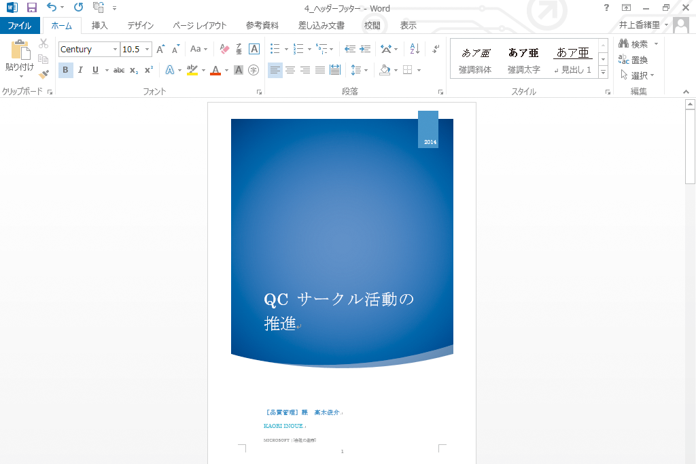Image resolution: width=696 pixels, height=464 pixels.
Task: Switch to the 参考資料 tab
Action: click(262, 25)
